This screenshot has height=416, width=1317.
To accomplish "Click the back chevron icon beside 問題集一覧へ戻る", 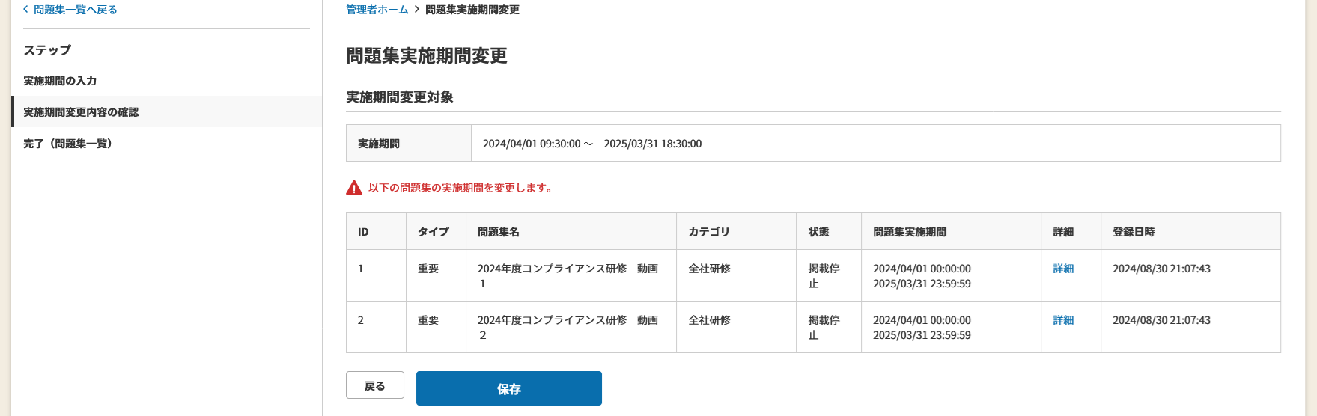I will point(25,10).
